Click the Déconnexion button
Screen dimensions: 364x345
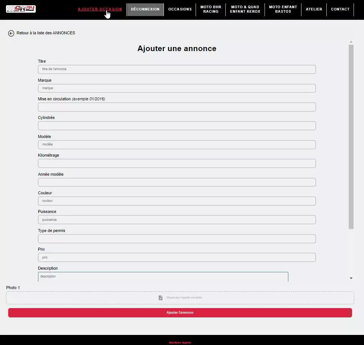pyautogui.click(x=145, y=9)
